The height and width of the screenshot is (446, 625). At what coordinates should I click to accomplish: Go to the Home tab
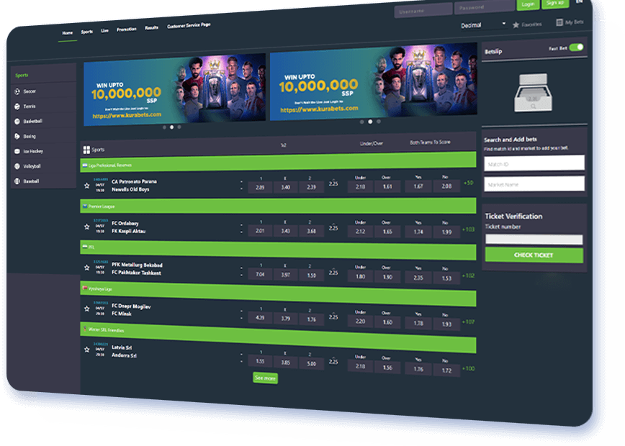tap(68, 33)
